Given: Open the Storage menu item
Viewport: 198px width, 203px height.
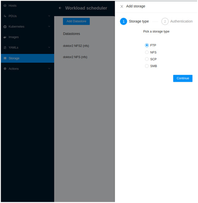Looking at the screenshot, I should (x=27, y=58).
